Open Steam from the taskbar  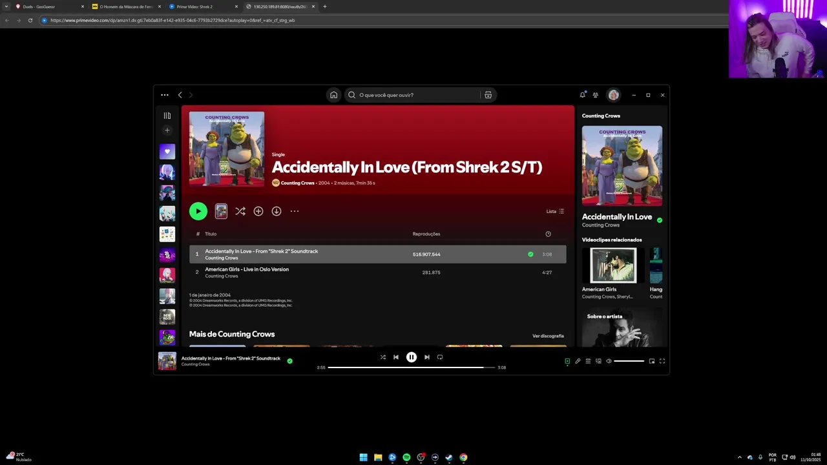pyautogui.click(x=449, y=457)
